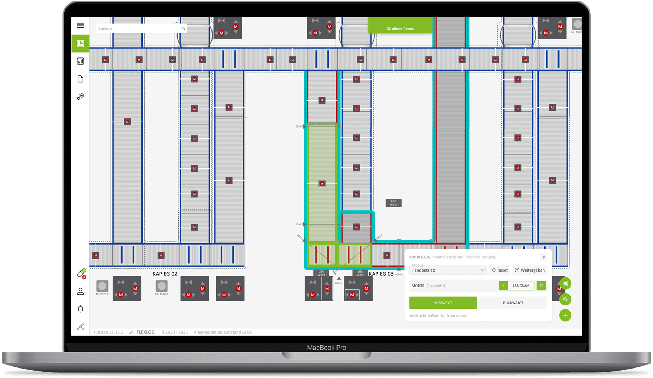
Task: Click the green arrow beside LANGSAM
Action: pos(503,286)
